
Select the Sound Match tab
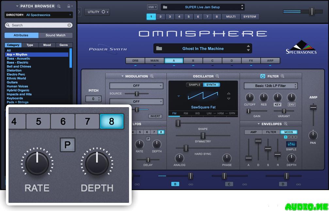[x=56, y=35]
